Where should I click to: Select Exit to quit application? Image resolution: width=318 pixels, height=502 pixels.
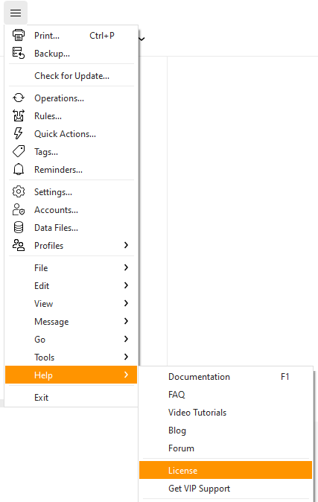pyautogui.click(x=71, y=398)
